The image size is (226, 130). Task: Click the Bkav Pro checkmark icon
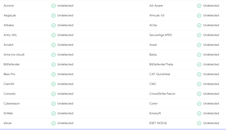(53, 74)
